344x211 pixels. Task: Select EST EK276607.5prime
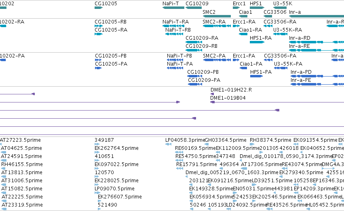pyautogui.click(x=99, y=201)
